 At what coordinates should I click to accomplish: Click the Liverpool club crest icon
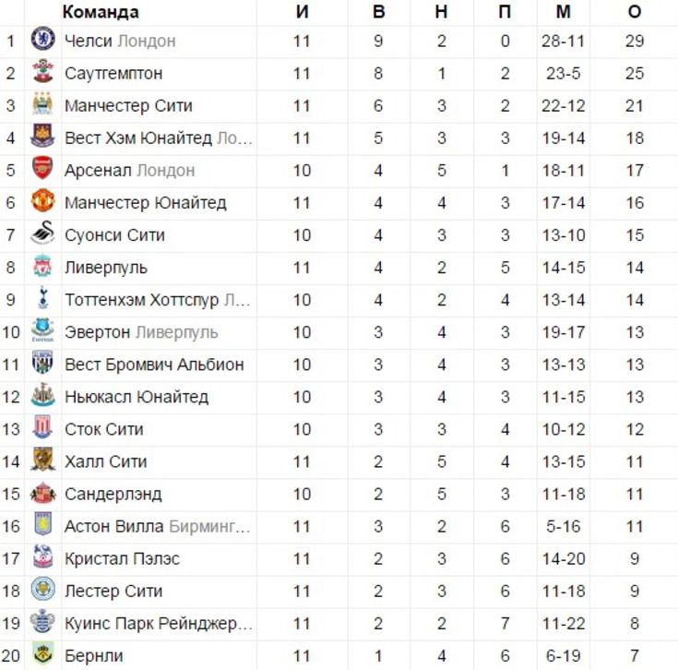tap(42, 266)
